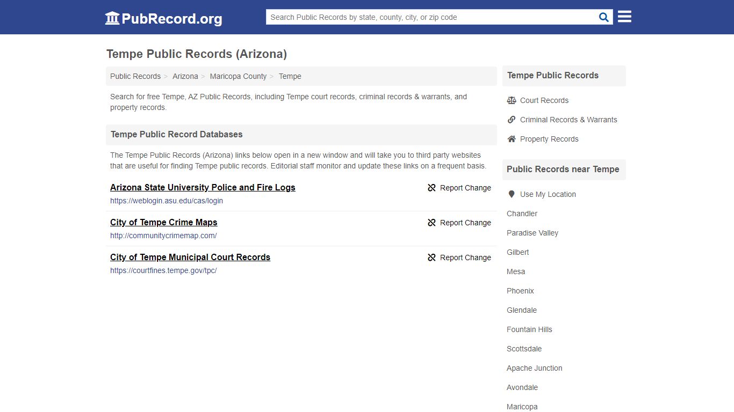Open Scottsdale public records
This screenshot has height=412, width=734.
click(524, 349)
